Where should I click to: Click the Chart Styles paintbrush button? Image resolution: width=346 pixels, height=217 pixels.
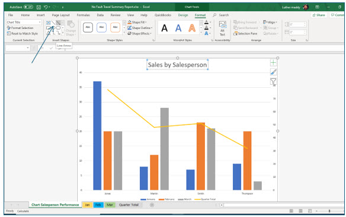click(273, 72)
